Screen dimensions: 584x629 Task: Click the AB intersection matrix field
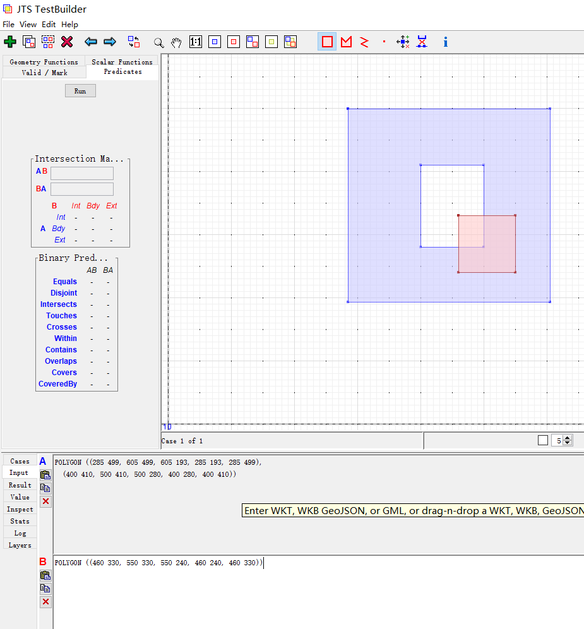click(x=82, y=173)
